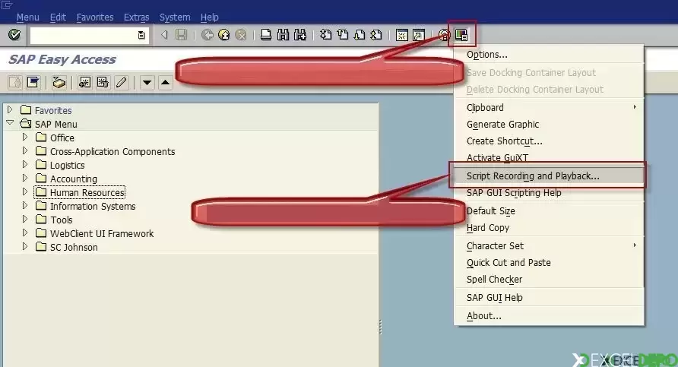The height and width of the screenshot is (367, 678).
Task: Click the Generate Shortcut toolbar icon
Action: point(419,35)
